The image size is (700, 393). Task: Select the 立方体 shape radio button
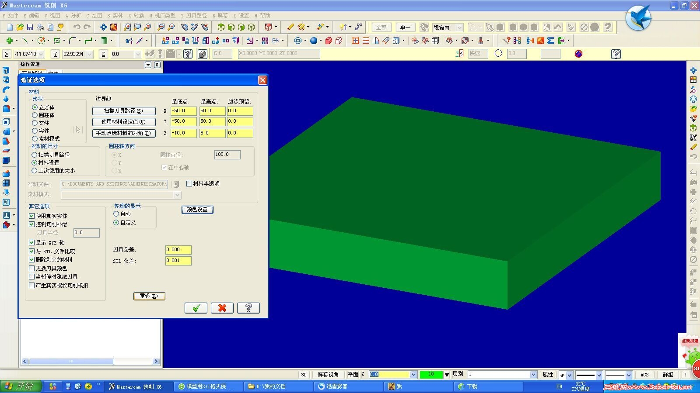(35, 107)
